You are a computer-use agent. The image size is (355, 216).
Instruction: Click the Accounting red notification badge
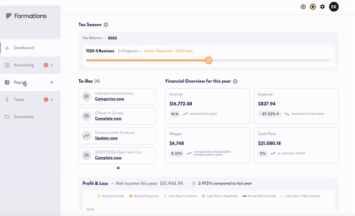point(46,65)
